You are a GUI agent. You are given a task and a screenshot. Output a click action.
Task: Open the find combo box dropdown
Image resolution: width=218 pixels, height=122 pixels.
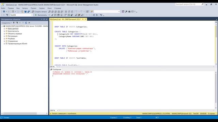coord(119,12)
